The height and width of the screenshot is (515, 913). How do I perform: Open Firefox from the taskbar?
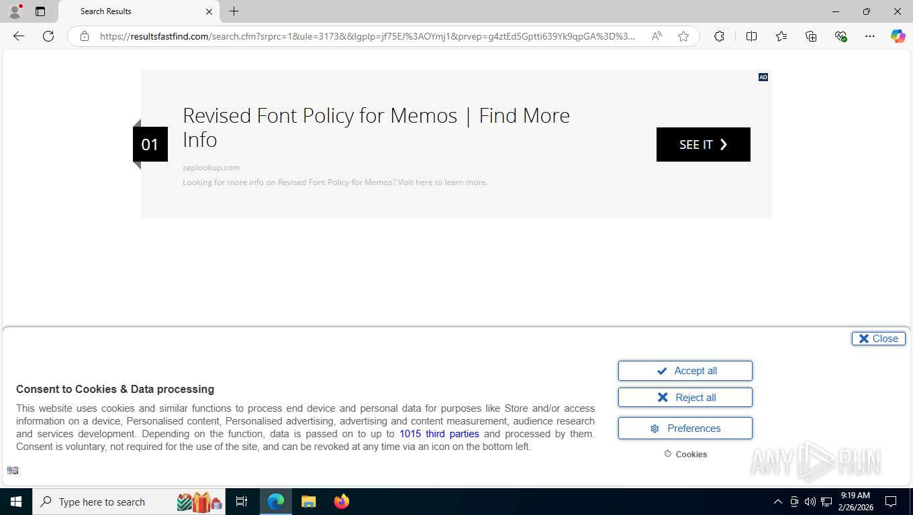click(x=342, y=502)
